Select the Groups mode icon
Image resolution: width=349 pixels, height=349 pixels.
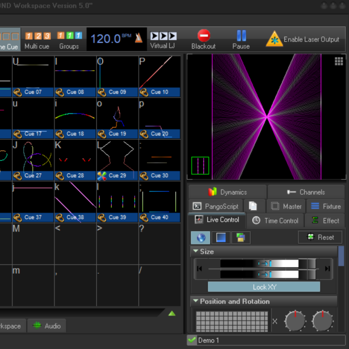click(x=69, y=36)
